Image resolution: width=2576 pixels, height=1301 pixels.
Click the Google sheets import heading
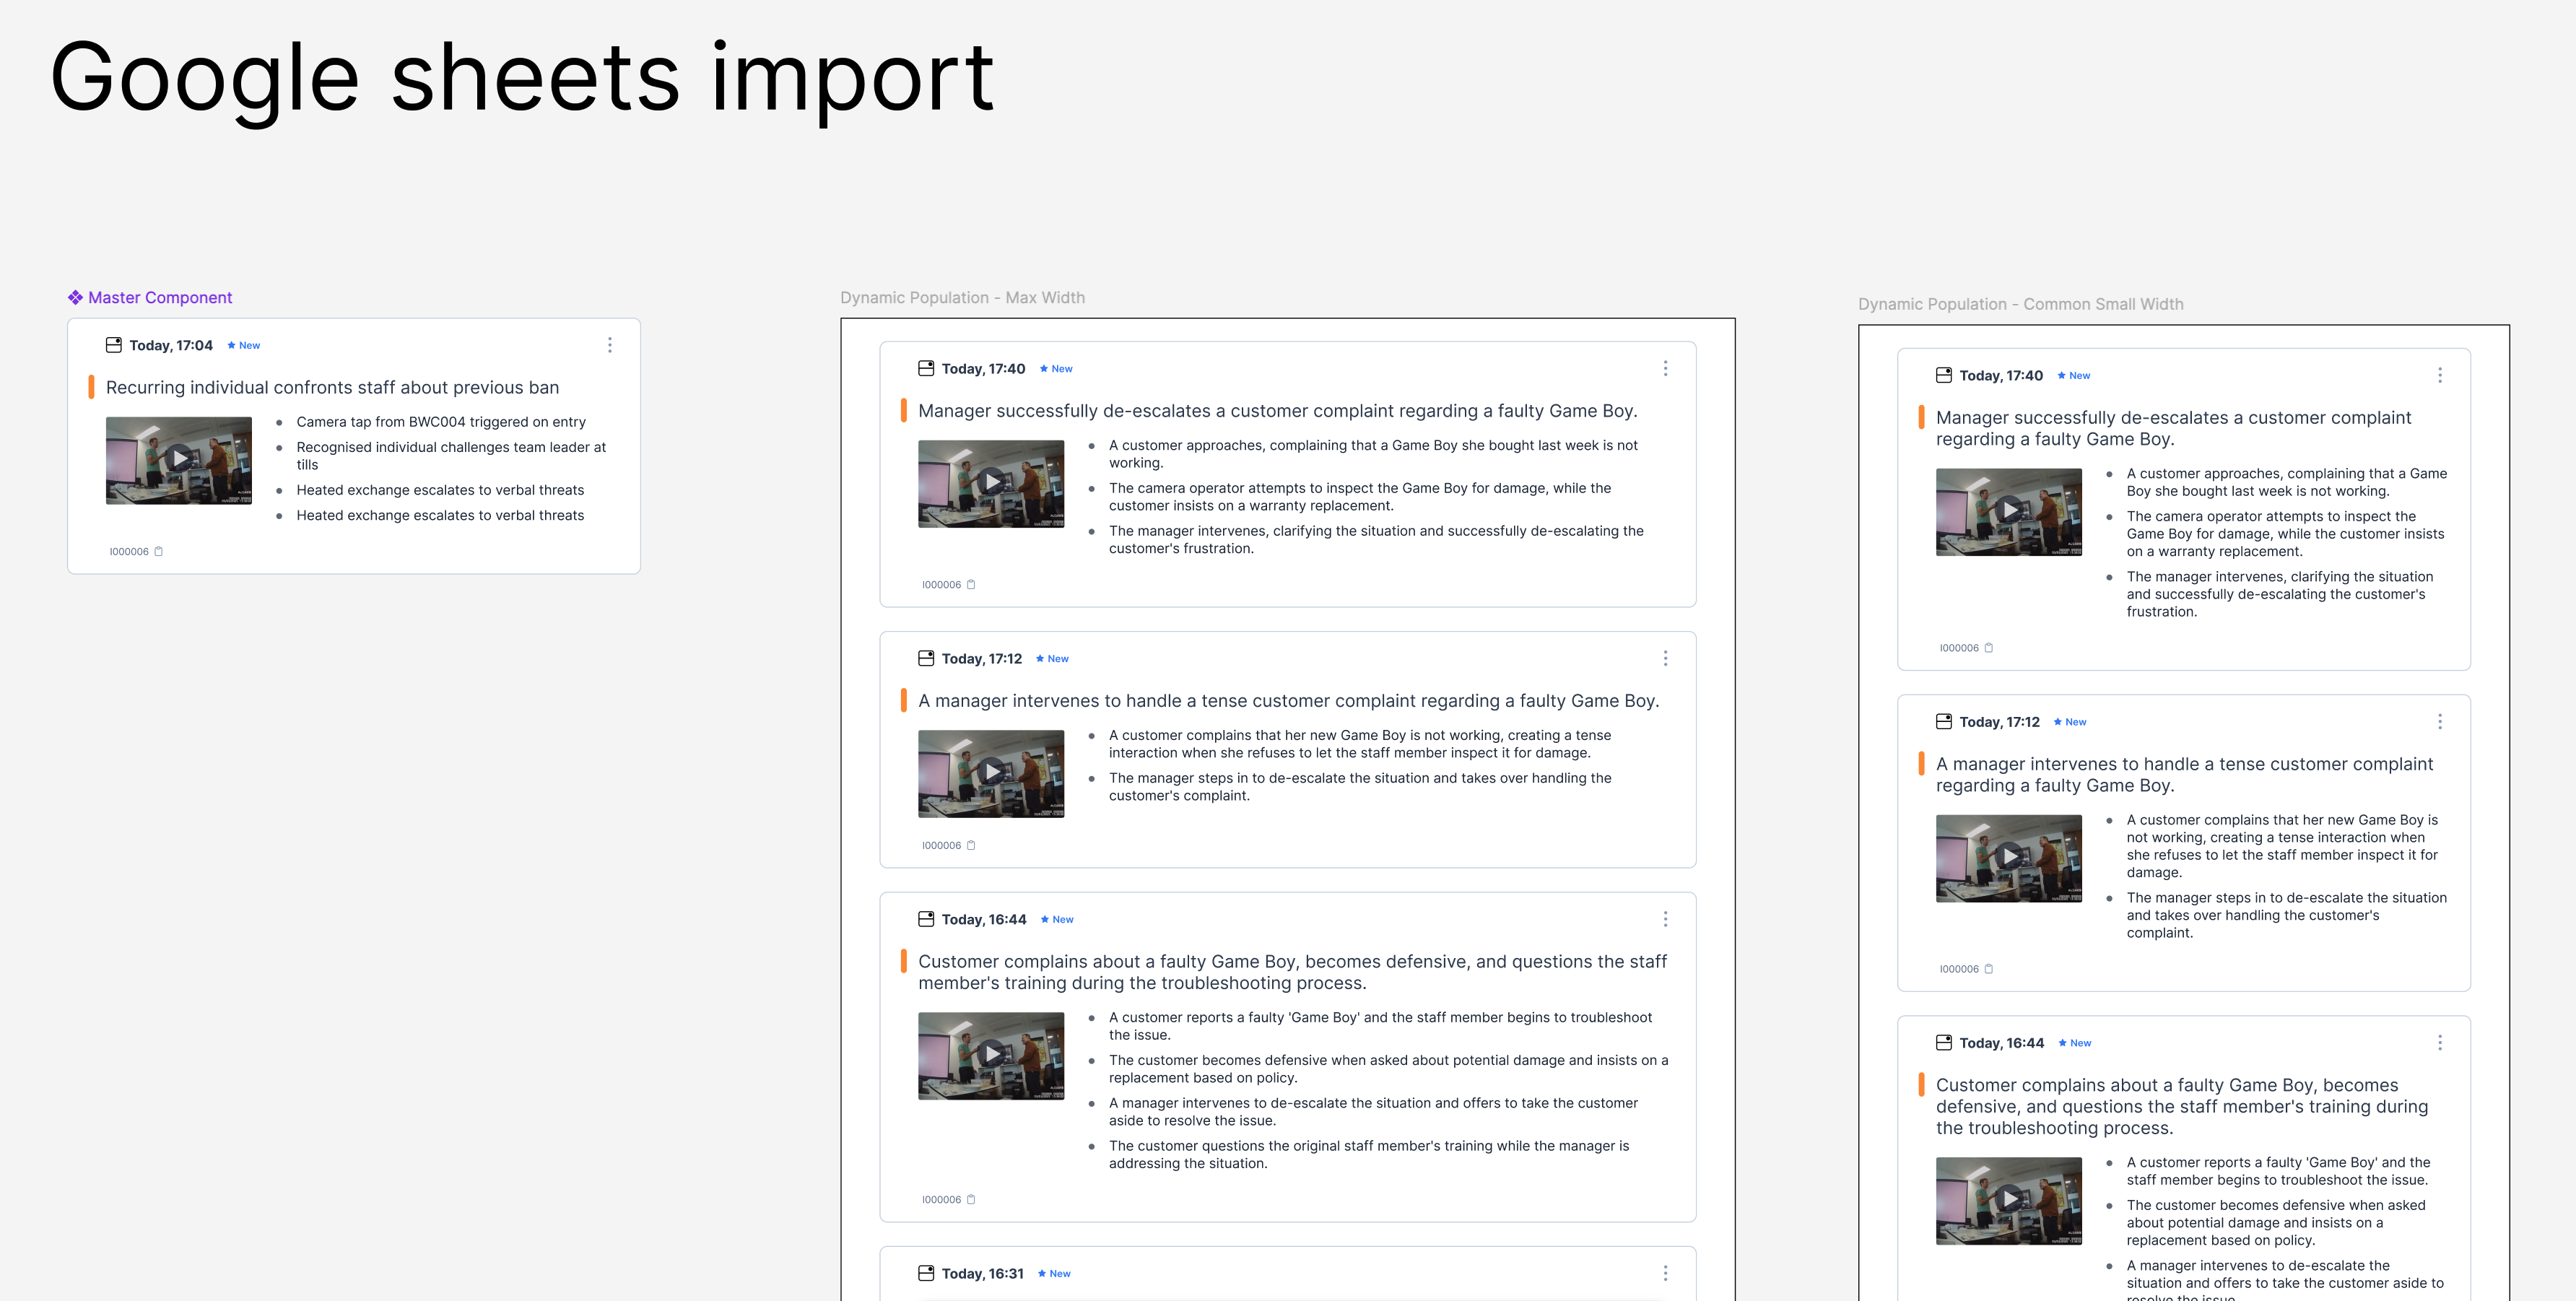click(521, 78)
